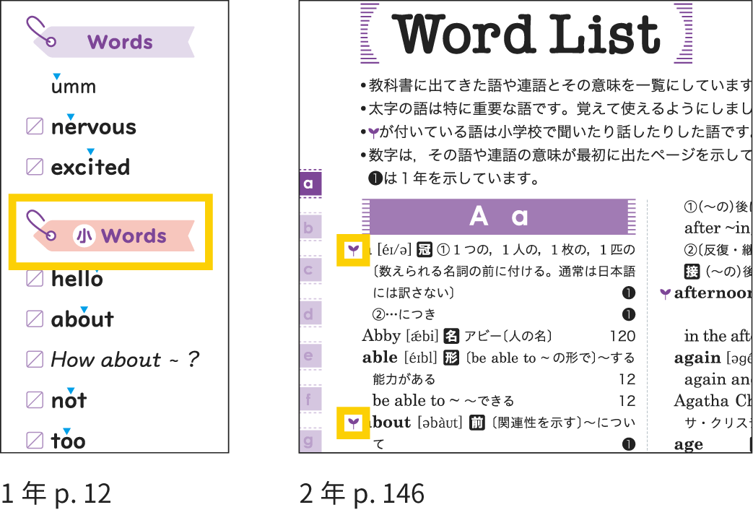Click the 形 badge in the "able" entry

(x=451, y=358)
